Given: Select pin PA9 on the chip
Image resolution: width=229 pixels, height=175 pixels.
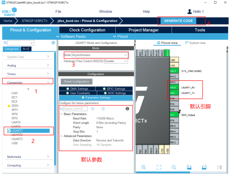Looking at the screenshot, I should [174, 93].
